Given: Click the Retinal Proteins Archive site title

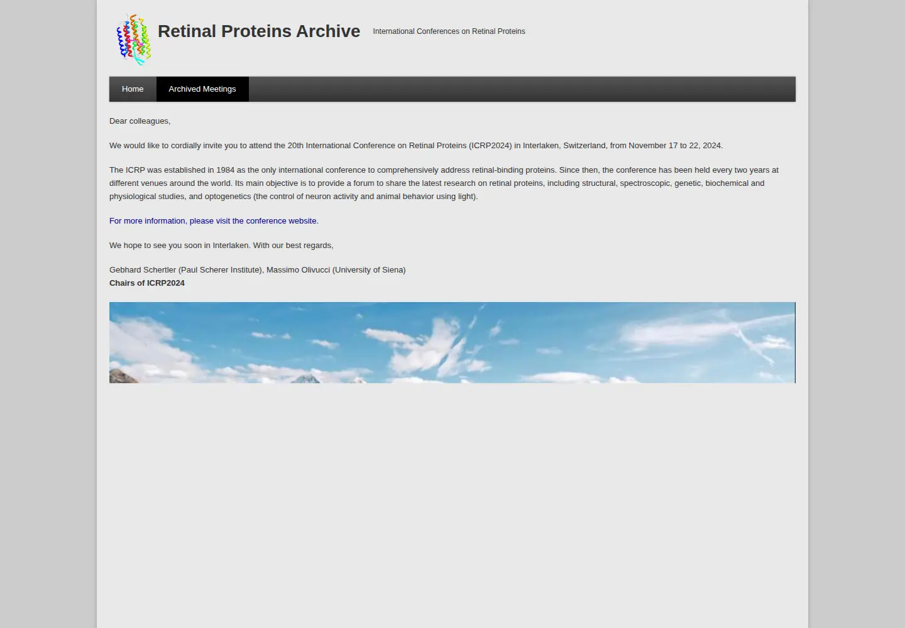Looking at the screenshot, I should coord(259,31).
